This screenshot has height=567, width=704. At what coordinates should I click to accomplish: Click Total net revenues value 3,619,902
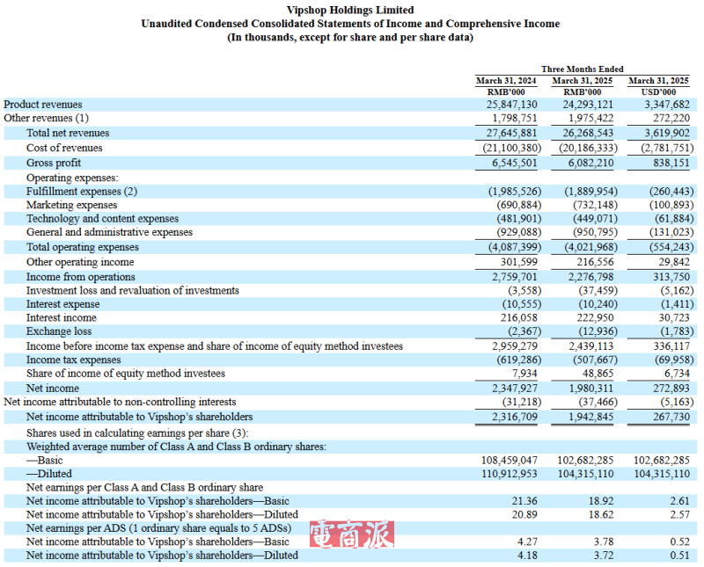coord(667,133)
